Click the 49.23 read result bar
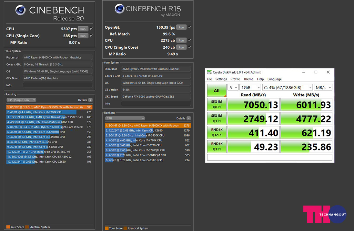This screenshot has width=354, height=231. coord(254,147)
